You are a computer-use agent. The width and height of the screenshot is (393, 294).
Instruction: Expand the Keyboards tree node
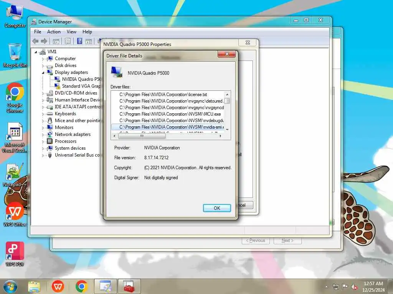click(43, 114)
